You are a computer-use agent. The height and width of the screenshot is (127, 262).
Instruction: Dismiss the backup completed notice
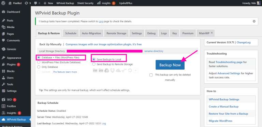(x=254, y=22)
